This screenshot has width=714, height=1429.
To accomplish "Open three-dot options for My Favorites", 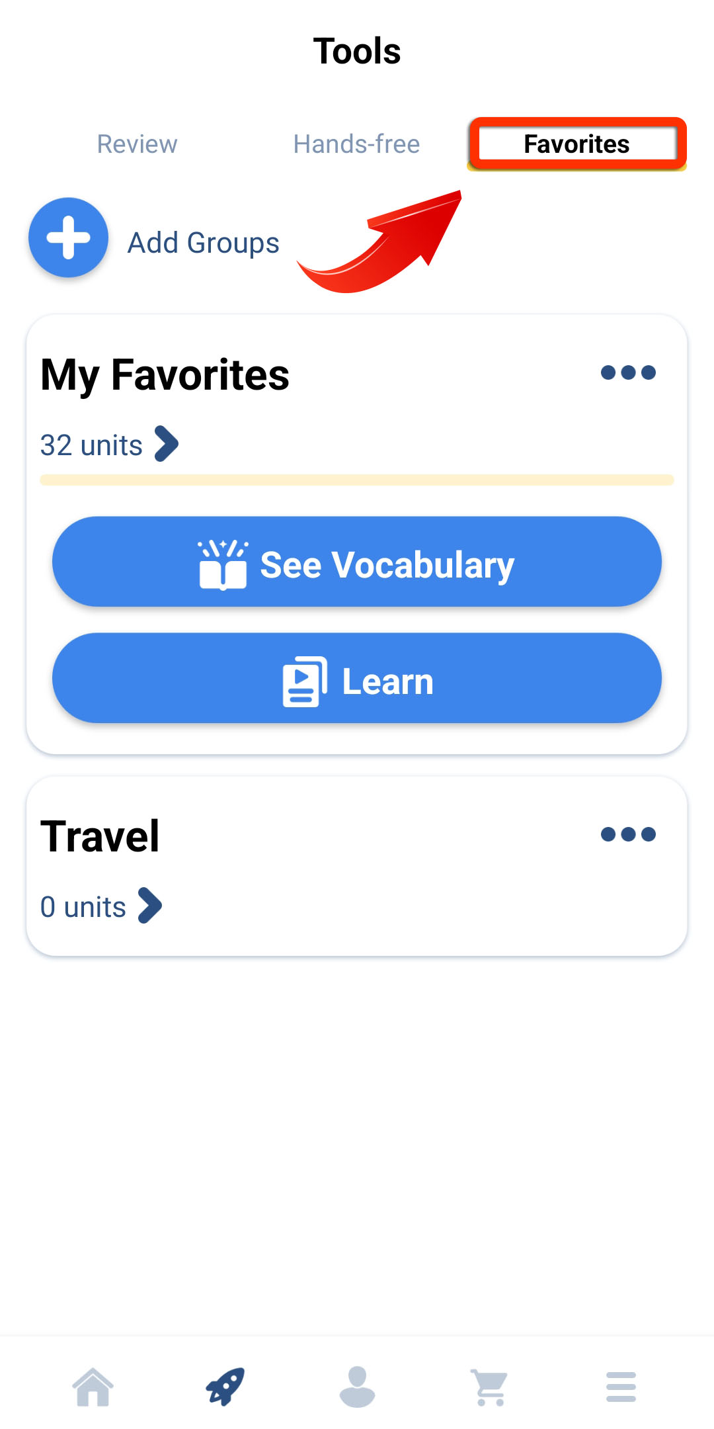I will coord(628,372).
